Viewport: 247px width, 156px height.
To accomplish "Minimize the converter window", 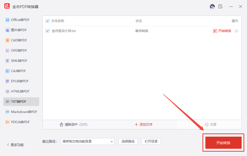I will (231, 7).
